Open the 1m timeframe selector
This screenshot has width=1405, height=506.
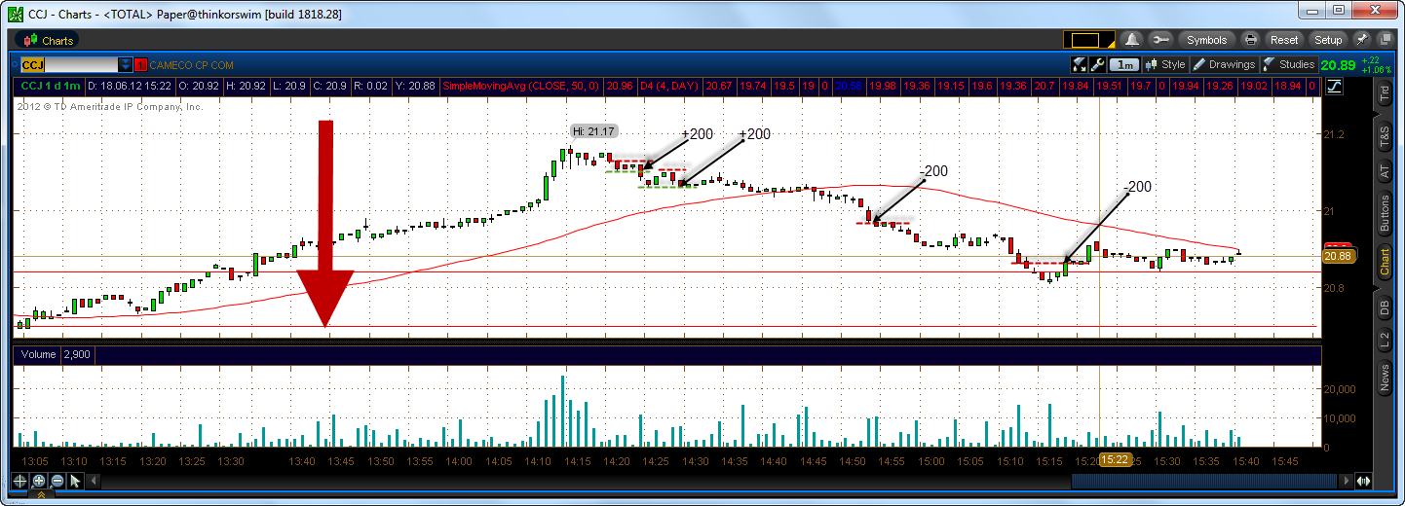1125,65
